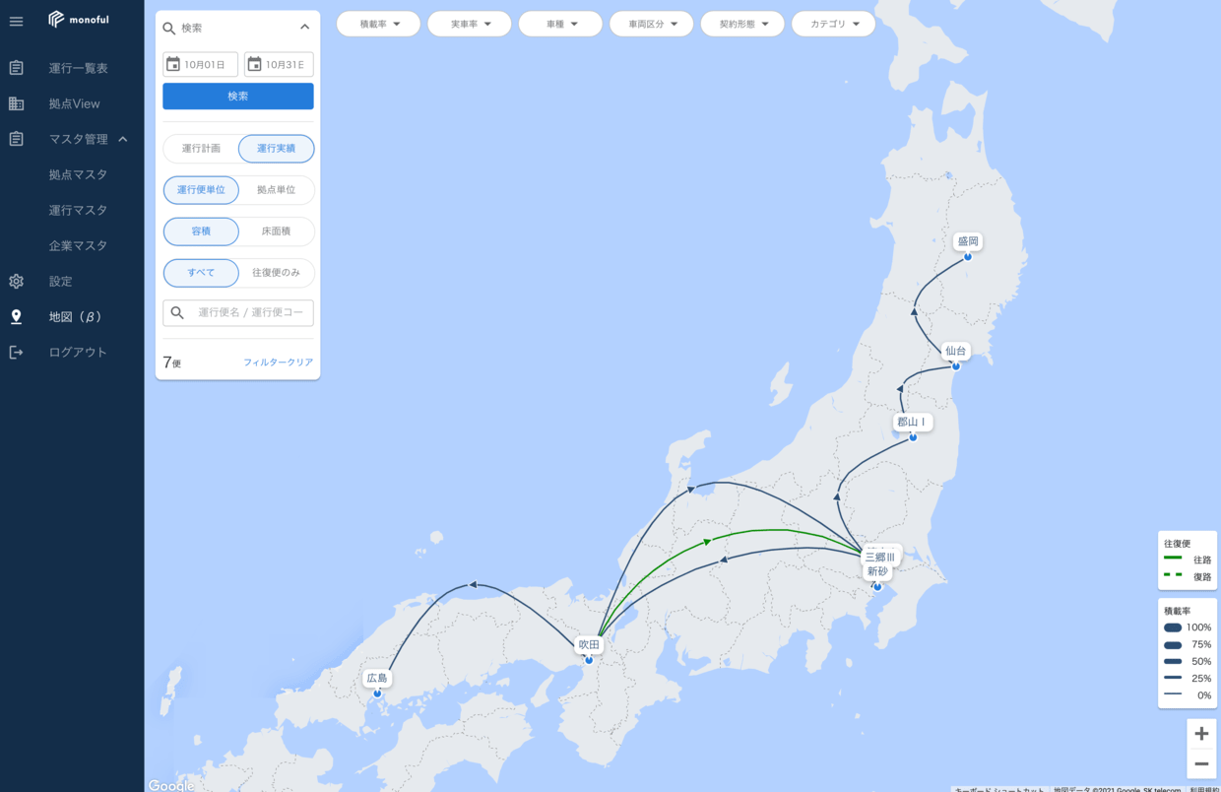Click the 仙台 location marker
The width and height of the screenshot is (1221, 792).
(x=955, y=365)
